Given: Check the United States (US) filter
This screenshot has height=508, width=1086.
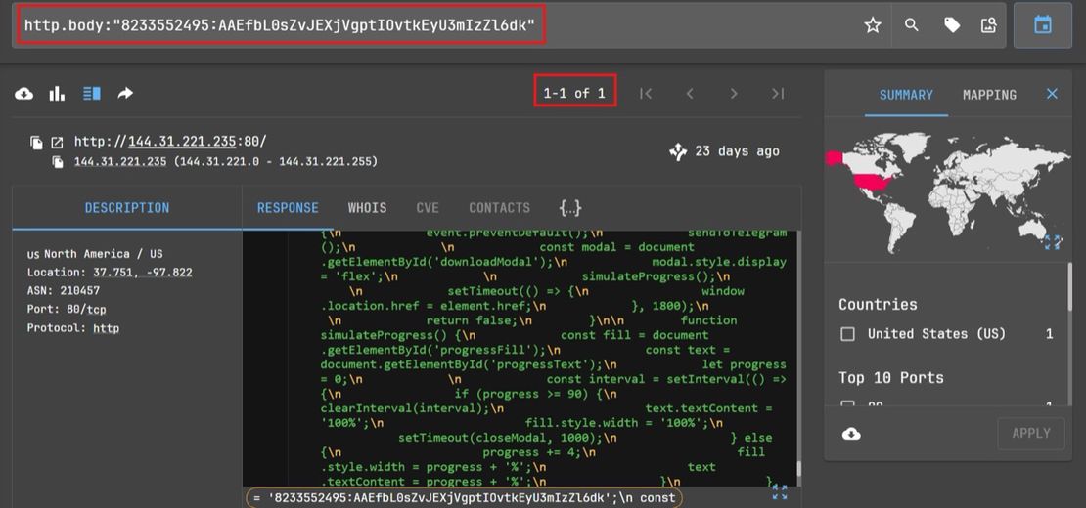Looking at the screenshot, I should point(847,334).
